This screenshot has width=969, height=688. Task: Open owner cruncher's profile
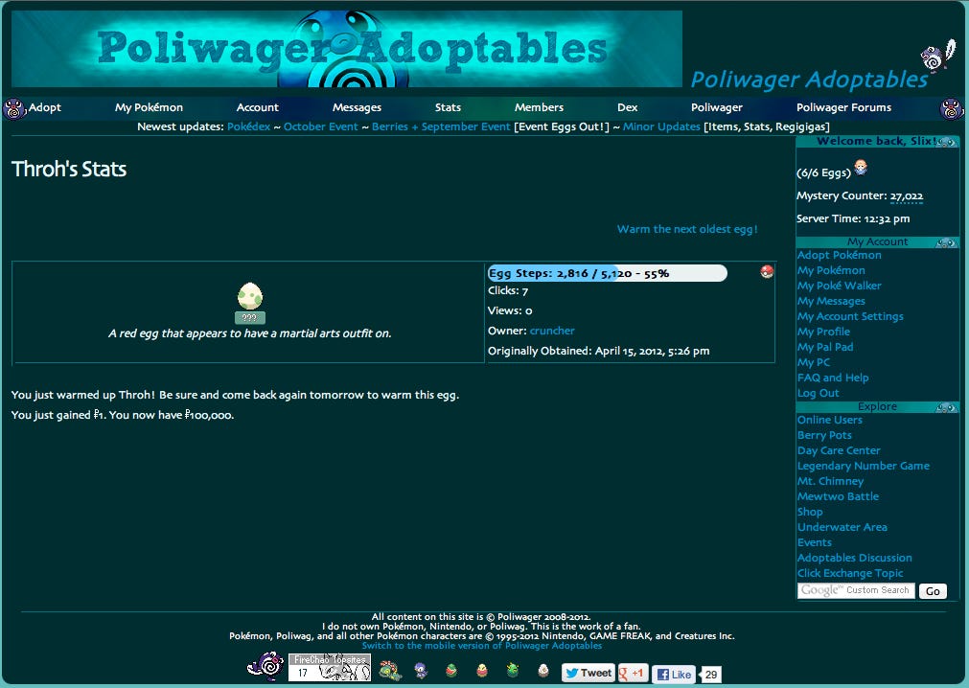pyautogui.click(x=552, y=331)
